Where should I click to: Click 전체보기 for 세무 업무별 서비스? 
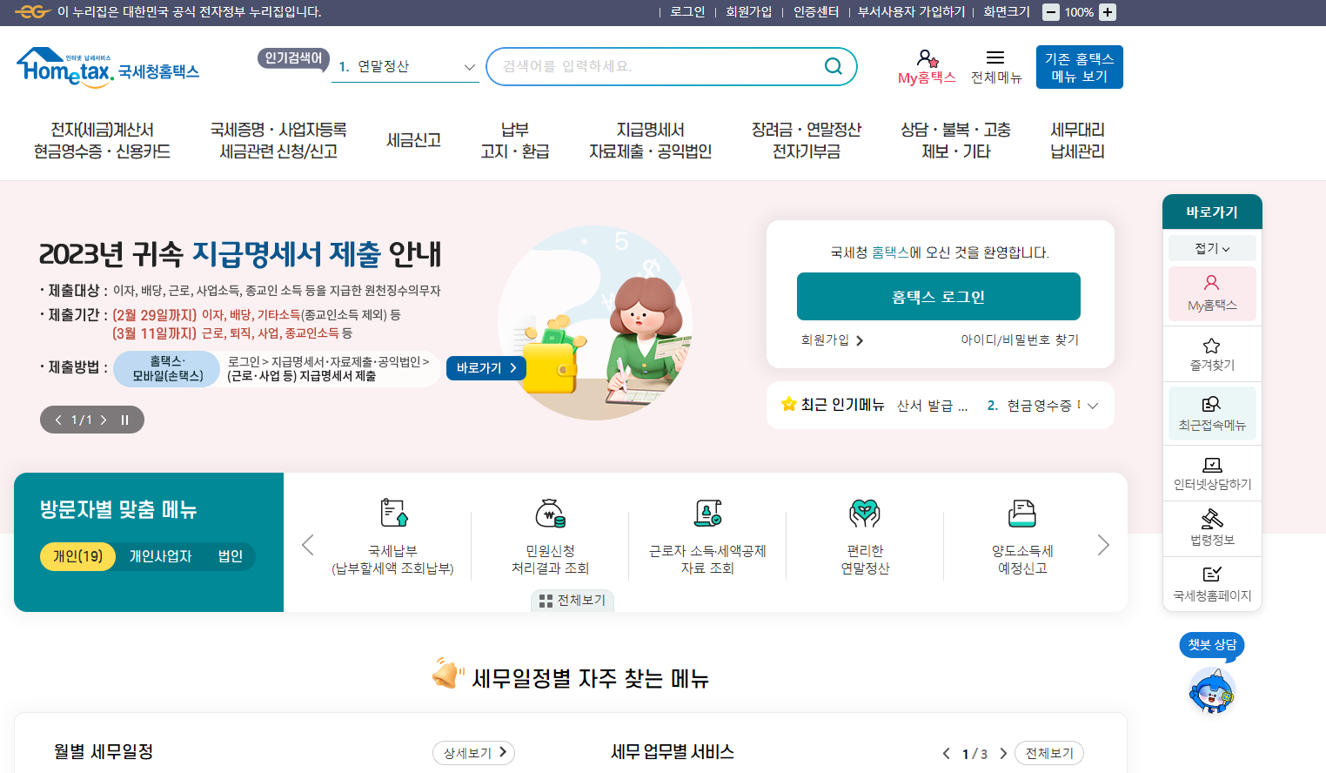1049,753
